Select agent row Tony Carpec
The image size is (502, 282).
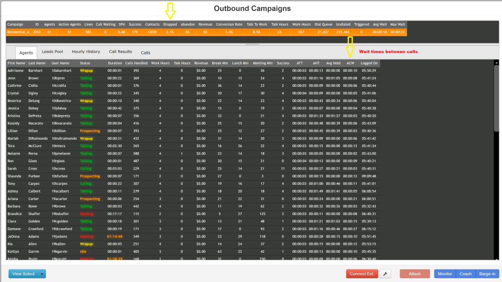(193, 184)
